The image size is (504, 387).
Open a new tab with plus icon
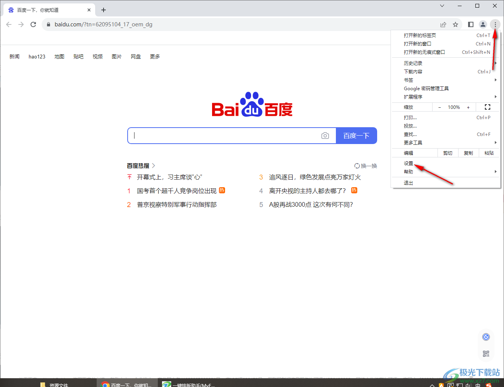(x=104, y=10)
